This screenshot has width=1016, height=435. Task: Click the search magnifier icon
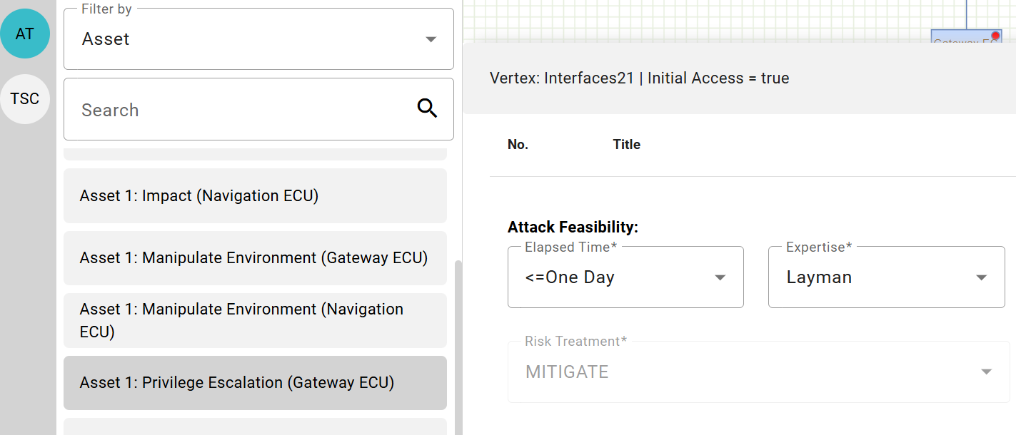pos(428,108)
